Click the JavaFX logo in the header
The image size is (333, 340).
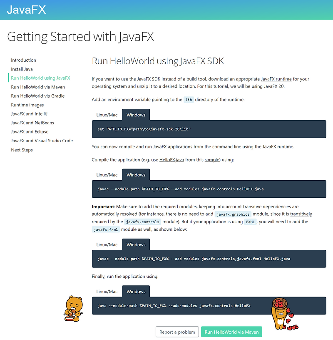pyautogui.click(x=26, y=9)
